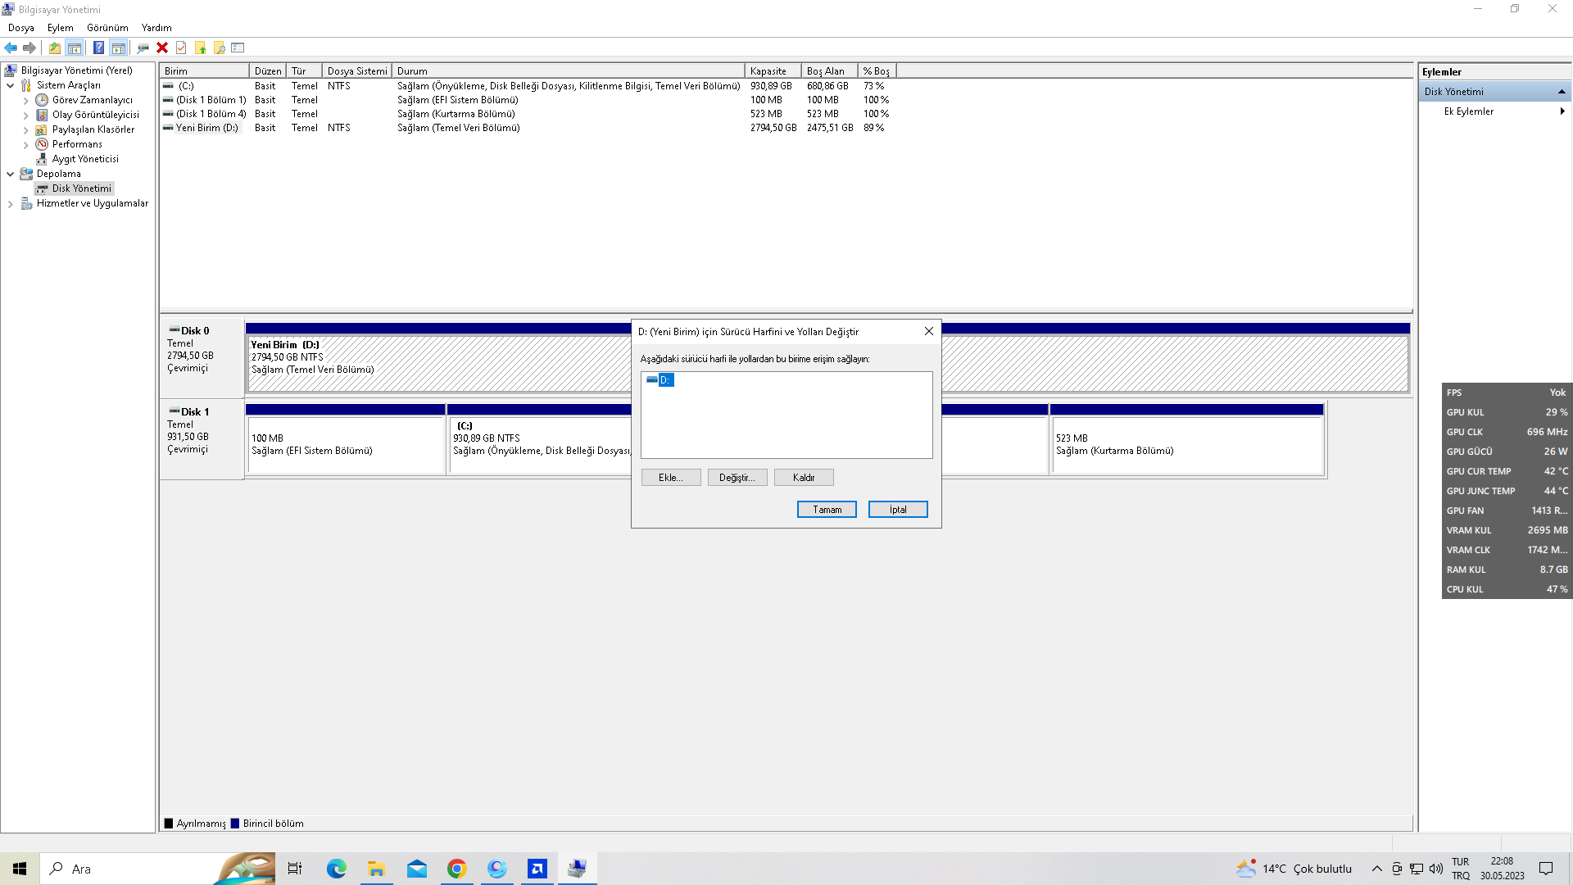Open the Eylem menu
The height and width of the screenshot is (885, 1573).
click(x=60, y=27)
